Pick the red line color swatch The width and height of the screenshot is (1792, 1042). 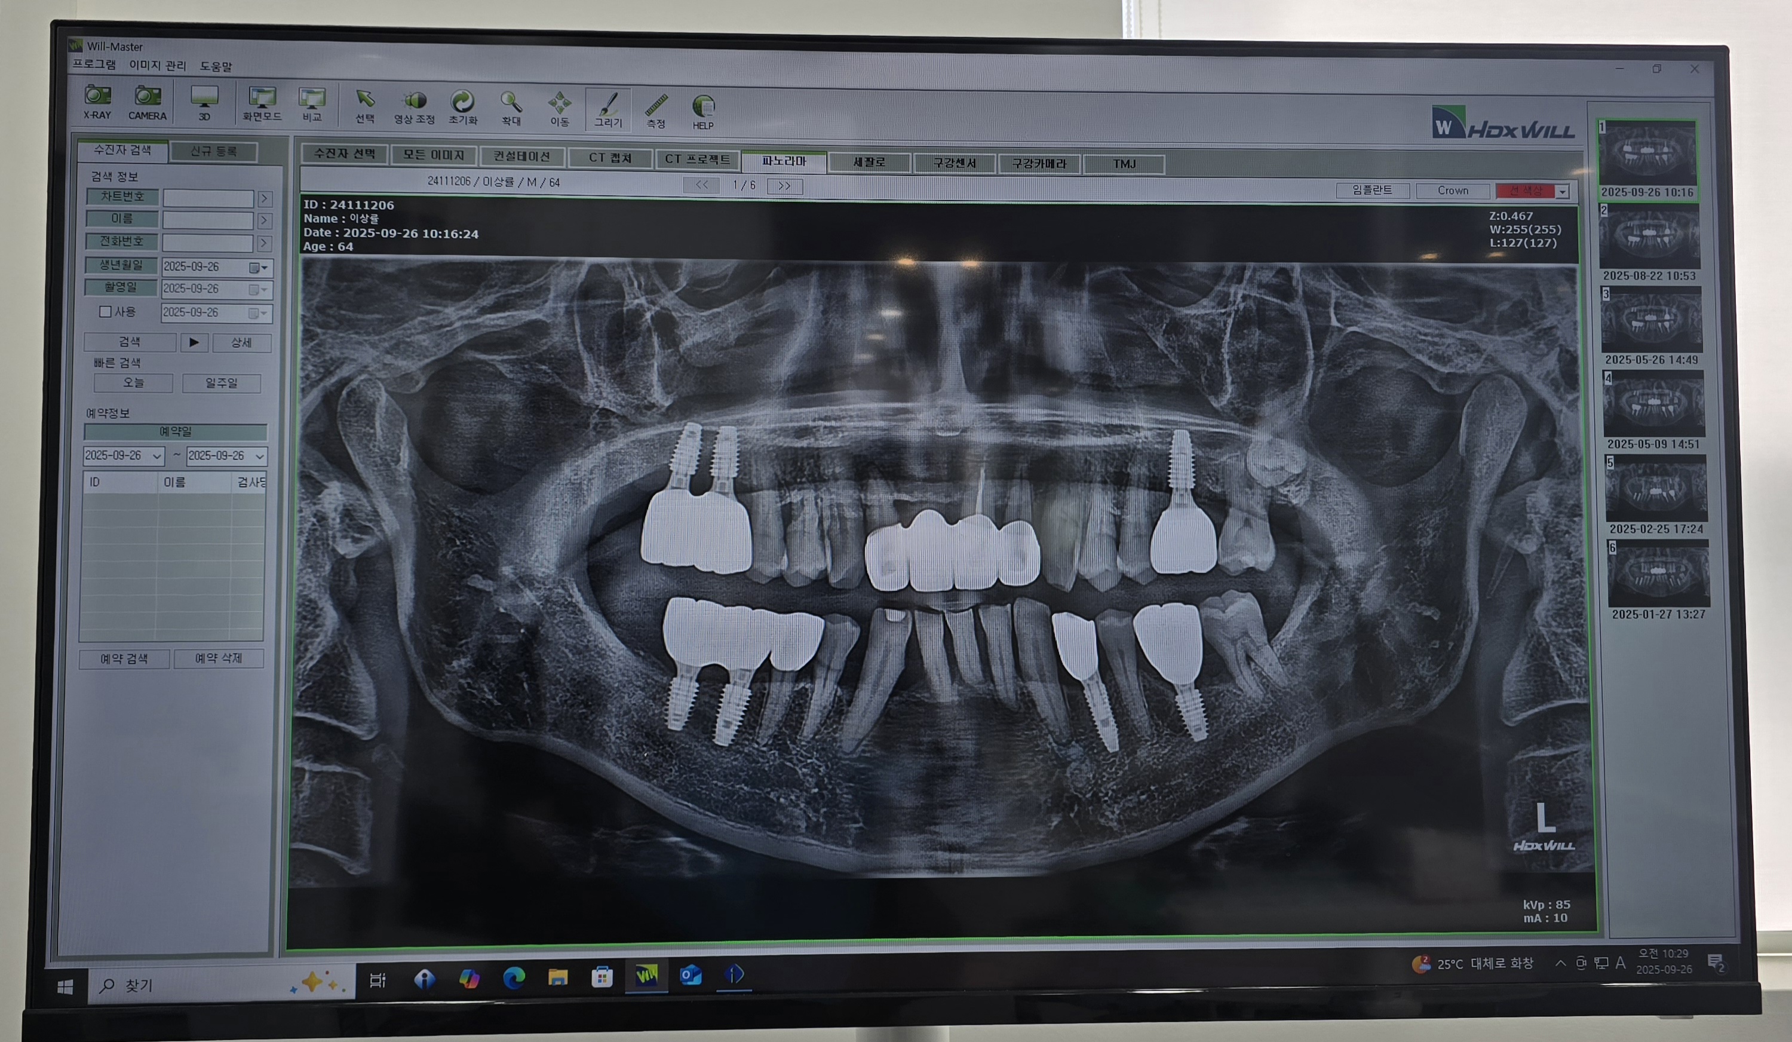pyautogui.click(x=1526, y=191)
